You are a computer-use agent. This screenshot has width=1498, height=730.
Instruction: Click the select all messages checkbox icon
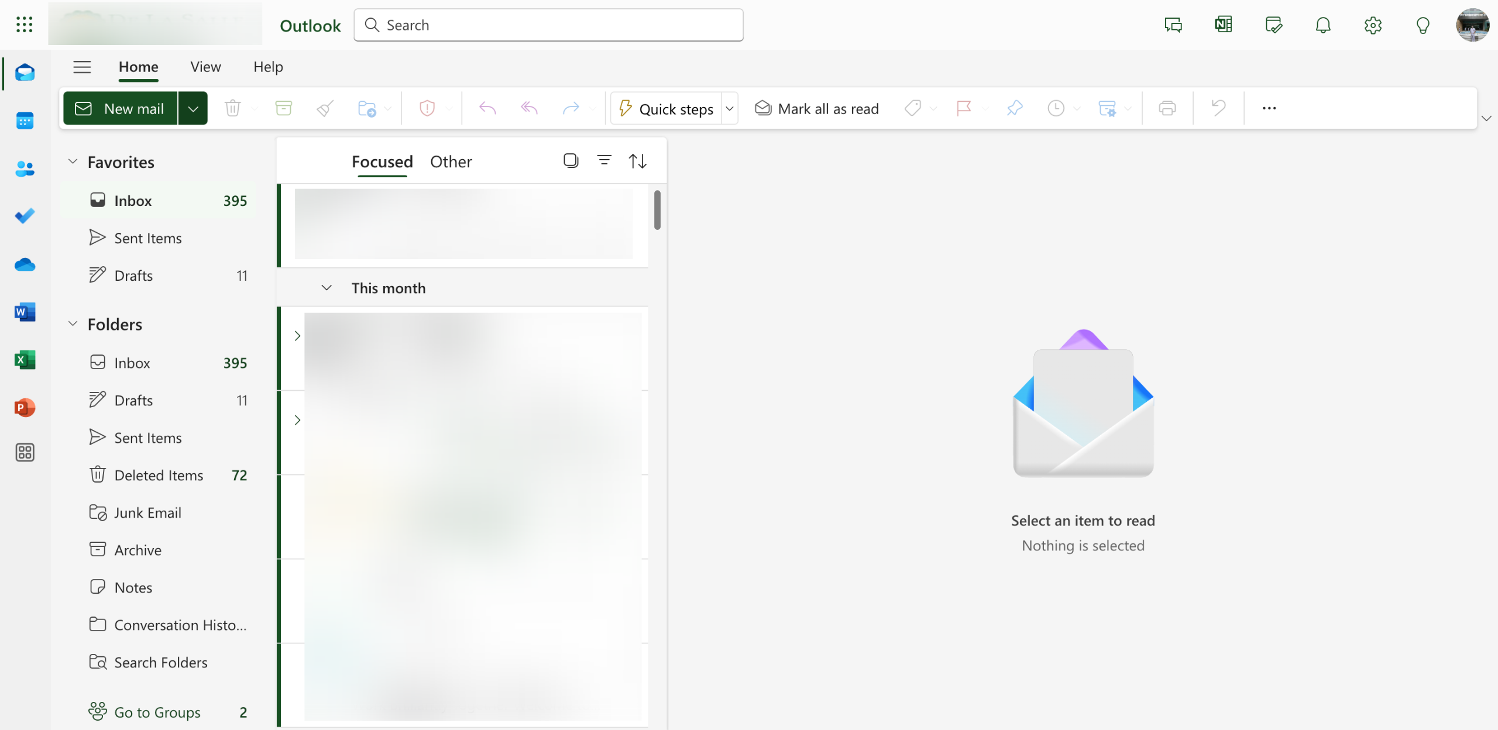(571, 160)
